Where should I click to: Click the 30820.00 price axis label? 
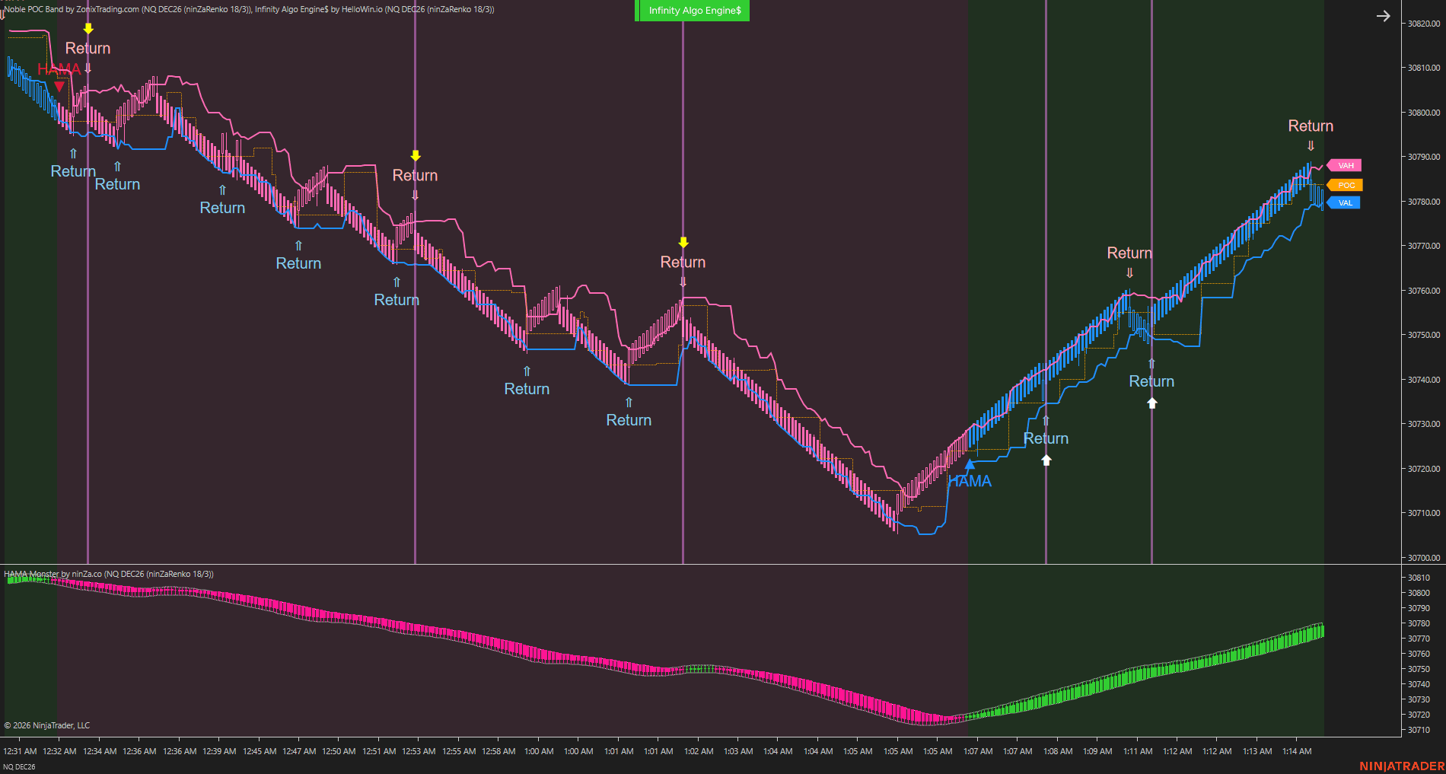1424,24
